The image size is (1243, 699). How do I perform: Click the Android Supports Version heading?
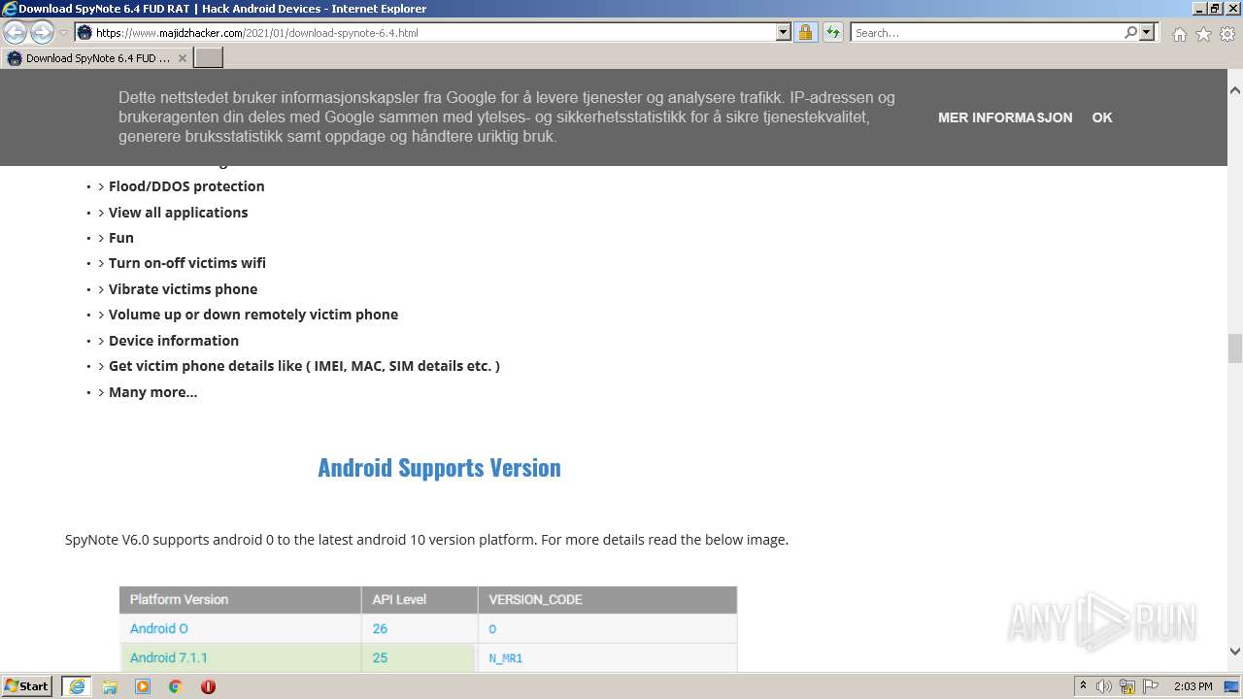pos(439,467)
